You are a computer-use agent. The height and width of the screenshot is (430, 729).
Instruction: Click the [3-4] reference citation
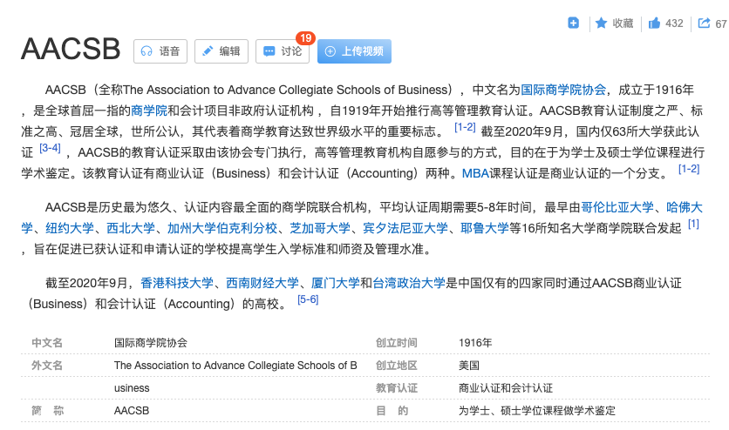pos(50,148)
